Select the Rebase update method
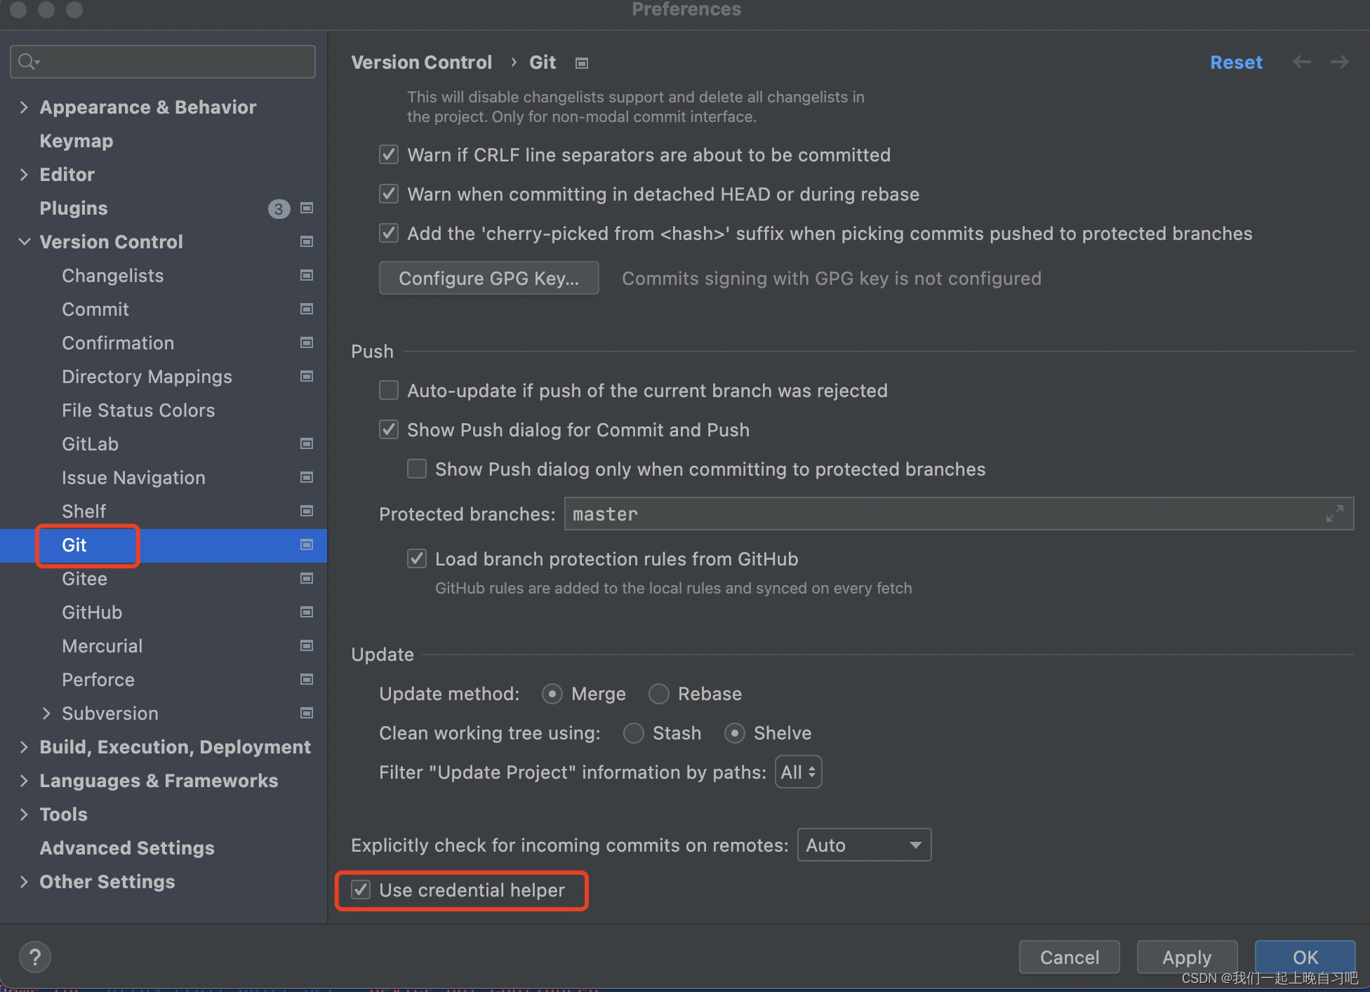Screen dimensions: 1370x992 point(658,694)
